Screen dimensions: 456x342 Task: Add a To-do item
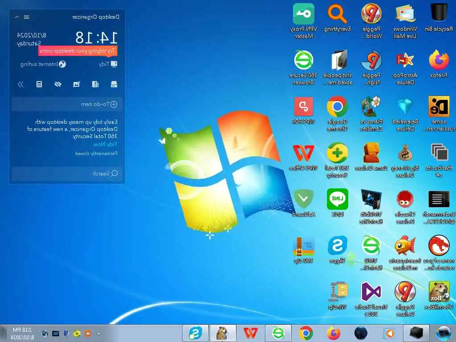(x=67, y=104)
